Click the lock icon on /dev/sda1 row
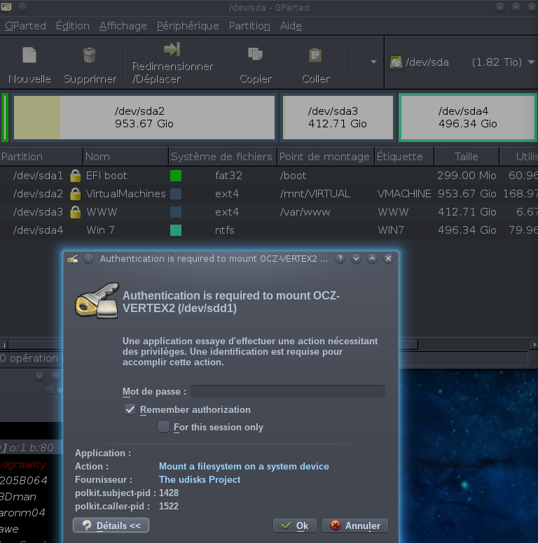Viewport: 538px width, 543px height. tap(75, 176)
